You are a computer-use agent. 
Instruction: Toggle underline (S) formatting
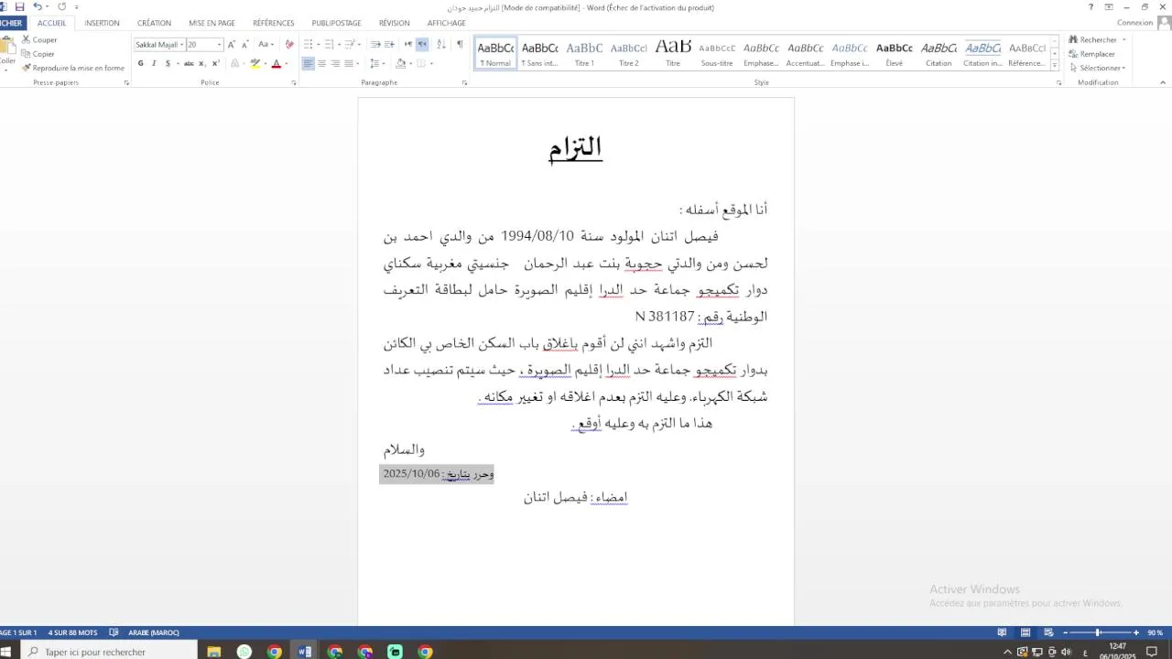click(x=168, y=63)
